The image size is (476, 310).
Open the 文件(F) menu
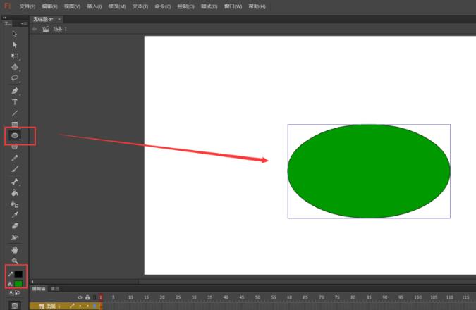tap(27, 6)
